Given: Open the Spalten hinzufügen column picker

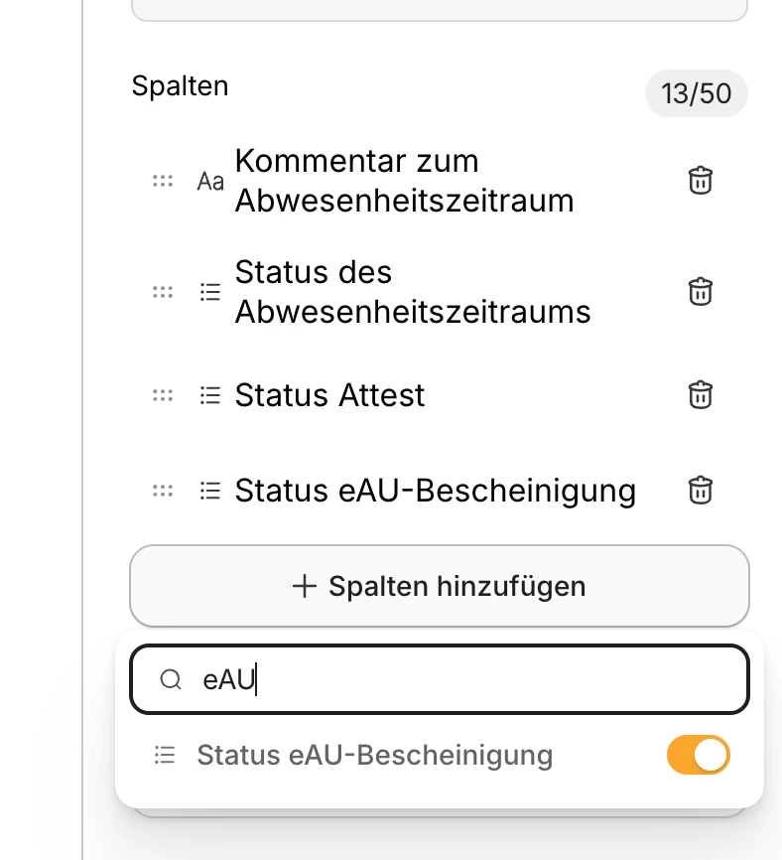Looking at the screenshot, I should [440, 586].
